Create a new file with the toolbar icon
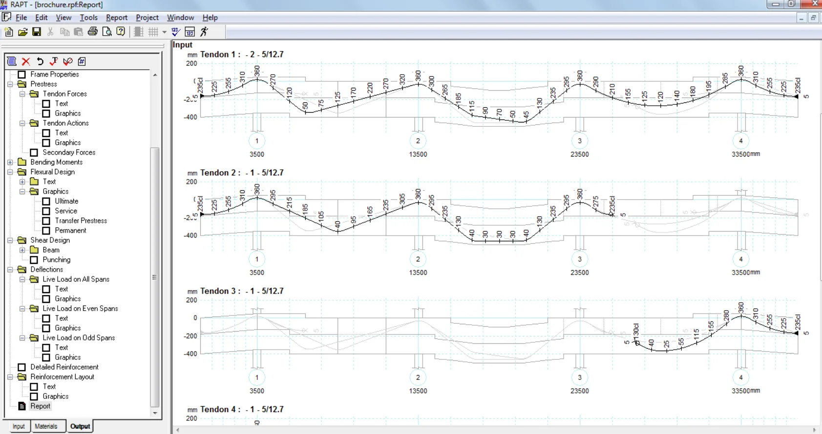822x434 pixels. [x=9, y=32]
